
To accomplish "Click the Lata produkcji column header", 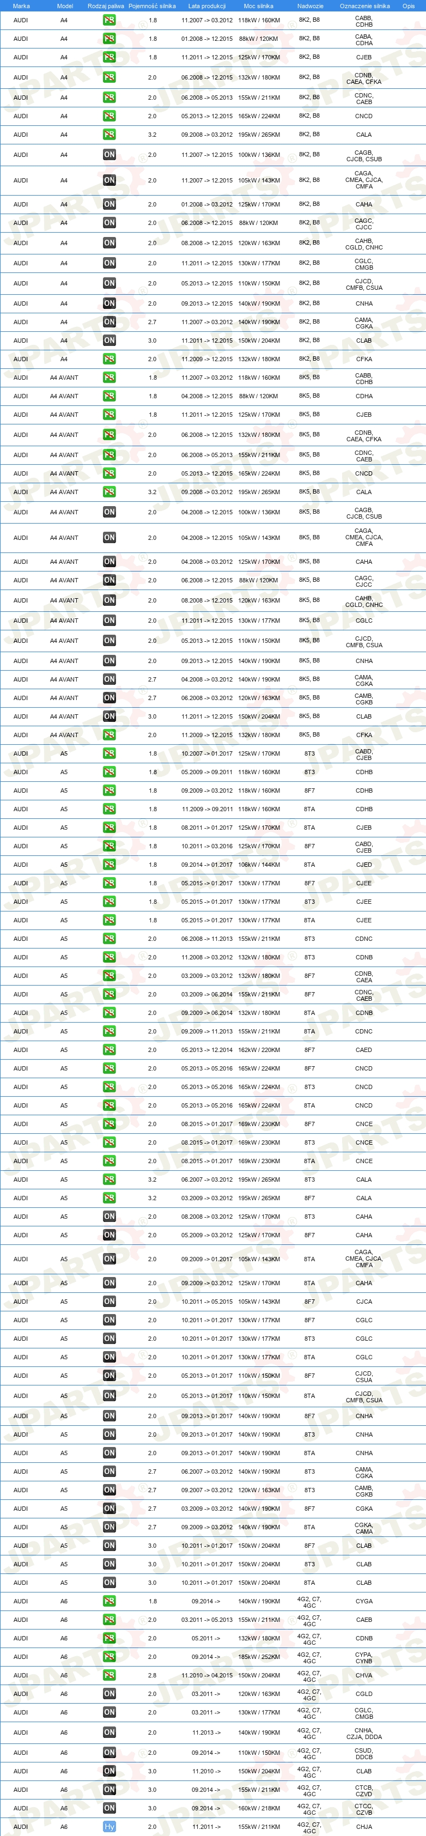I will 206,5.
